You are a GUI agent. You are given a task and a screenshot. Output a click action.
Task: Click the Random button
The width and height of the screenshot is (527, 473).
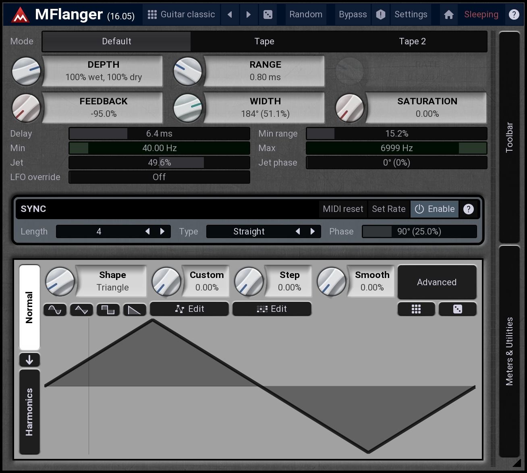(x=306, y=15)
